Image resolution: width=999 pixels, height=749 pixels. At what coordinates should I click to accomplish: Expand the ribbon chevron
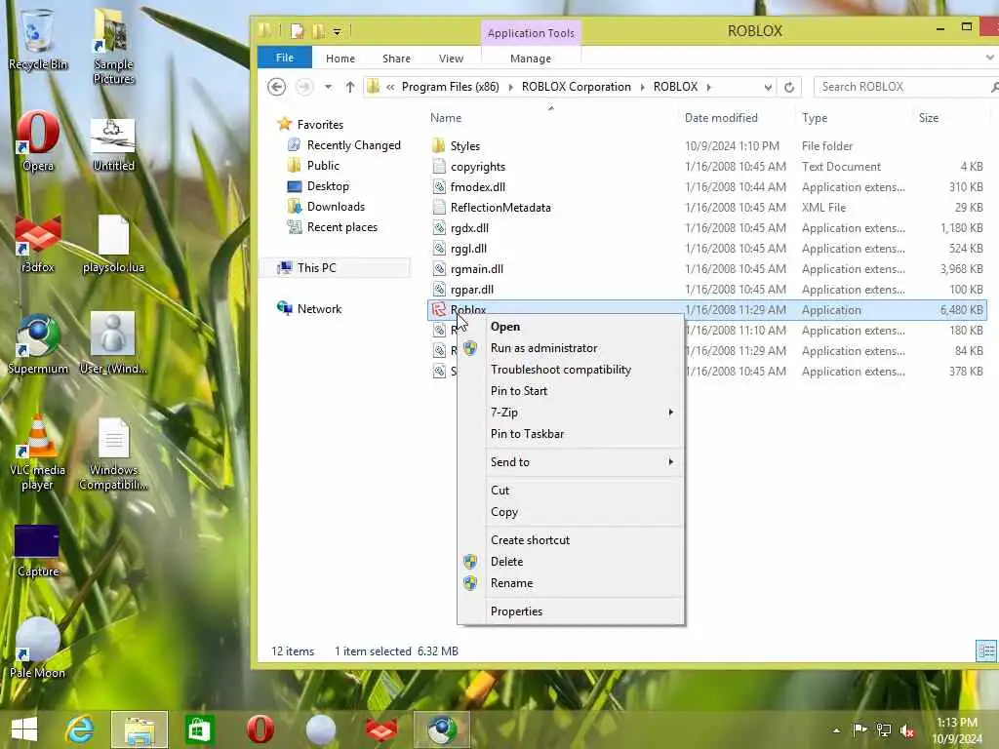(x=989, y=58)
